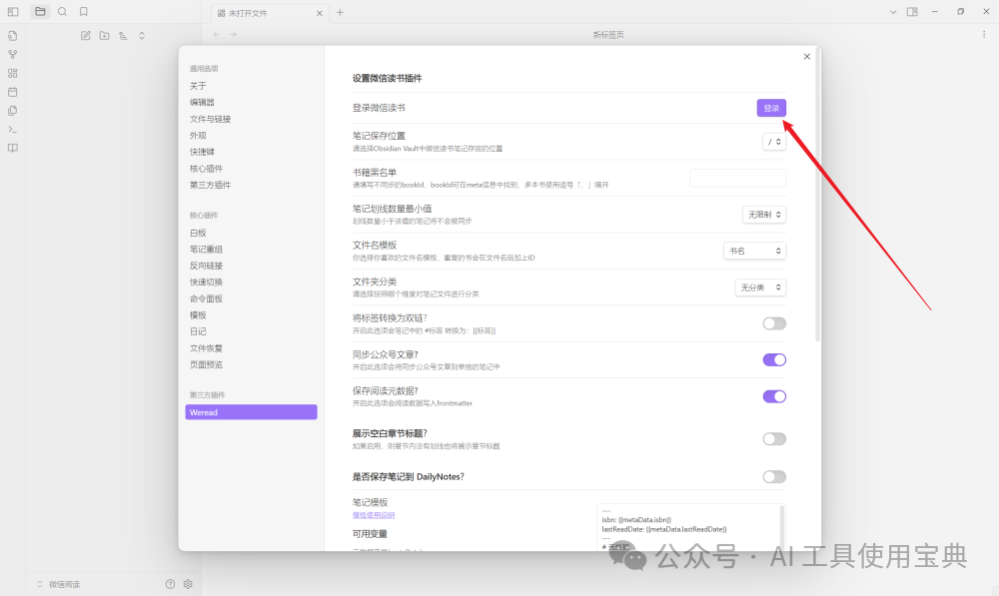Open 笔记保存位置 folder dropdown

[x=774, y=142]
